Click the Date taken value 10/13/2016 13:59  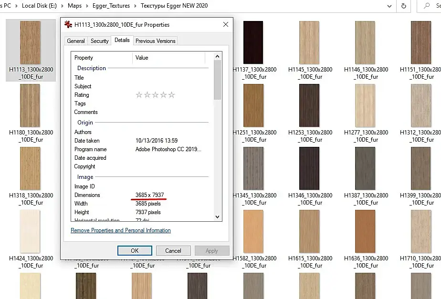pos(157,141)
